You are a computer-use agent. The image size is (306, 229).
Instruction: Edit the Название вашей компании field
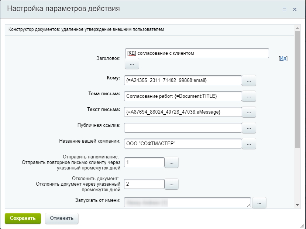(x=183, y=143)
